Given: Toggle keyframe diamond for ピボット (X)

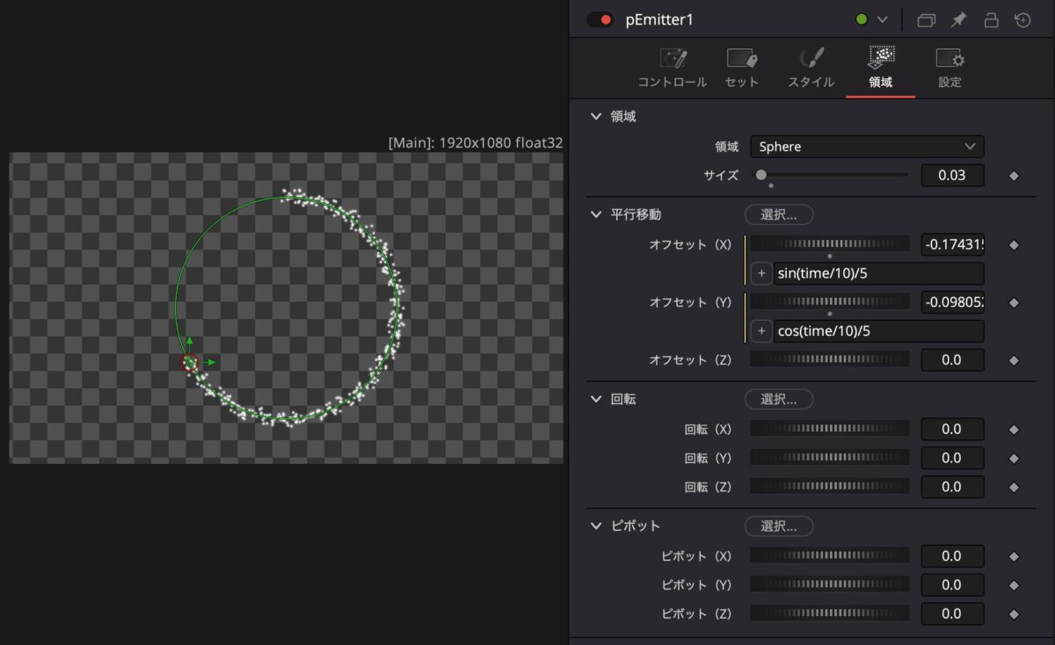Looking at the screenshot, I should click(1014, 556).
